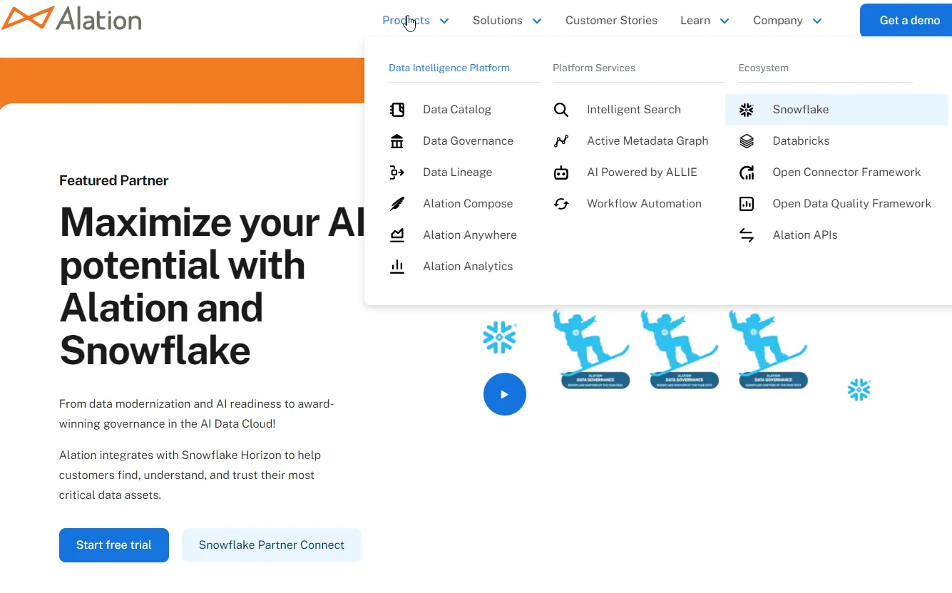The image size is (952, 593).
Task: Open the Intelligent Search link
Action: coord(634,110)
